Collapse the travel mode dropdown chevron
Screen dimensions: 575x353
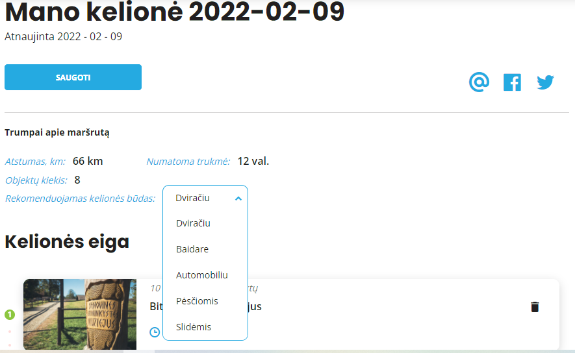click(238, 199)
